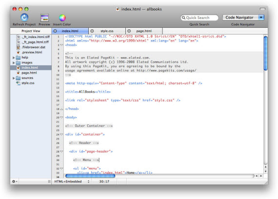
Task: Click the DOCTYPE declaration on line 1
Action: click(145, 37)
